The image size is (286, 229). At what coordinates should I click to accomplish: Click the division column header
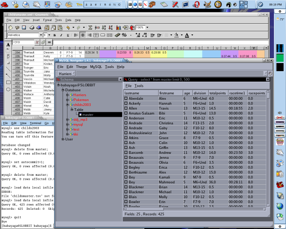click(x=201, y=93)
